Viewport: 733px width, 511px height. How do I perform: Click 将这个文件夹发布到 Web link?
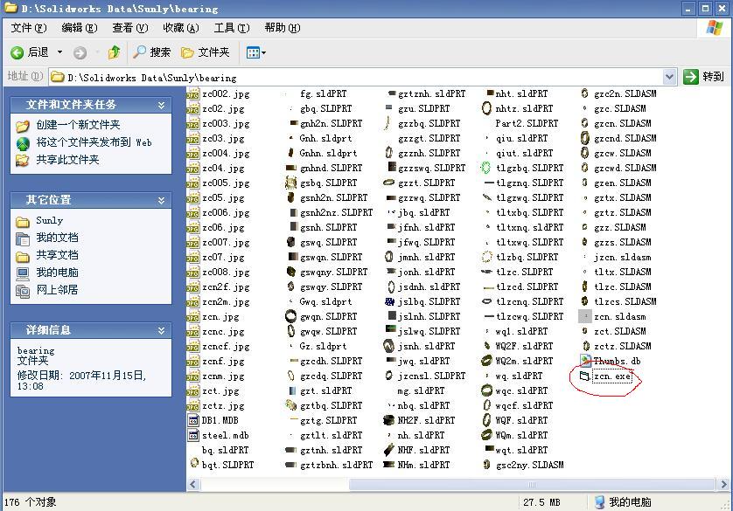(x=94, y=142)
